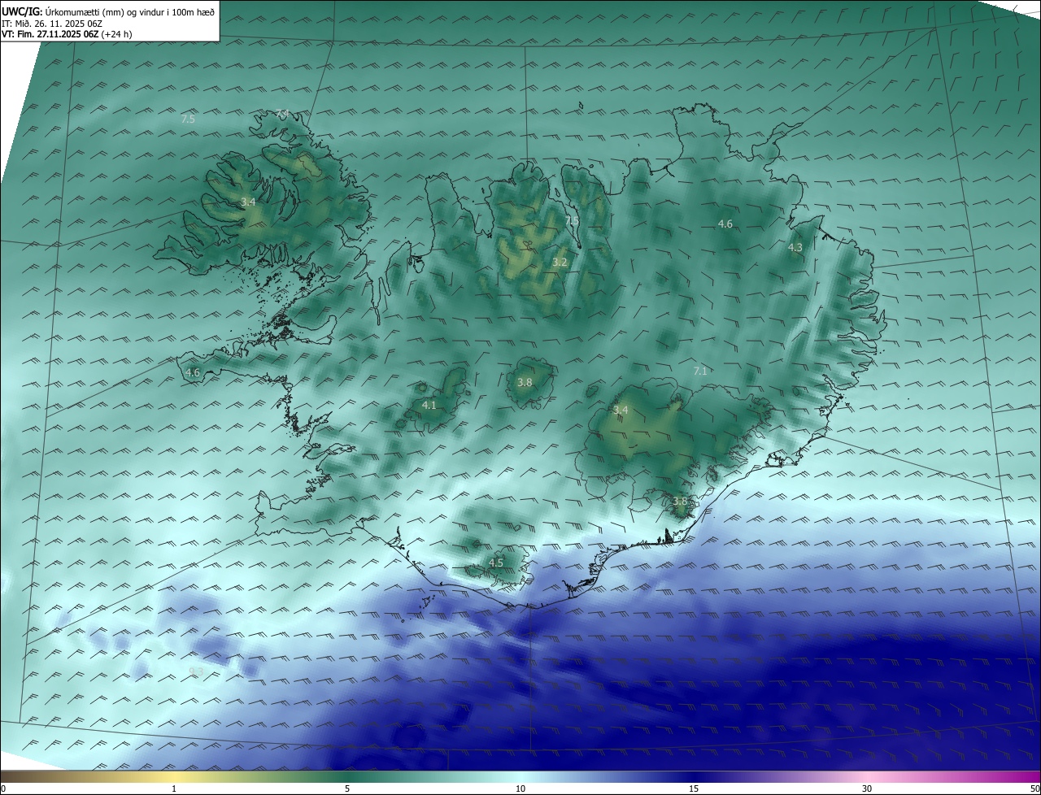Click the 4.5 value on Mýrdalsjökull glacier
This screenshot has width=1041, height=795.
coord(496,563)
